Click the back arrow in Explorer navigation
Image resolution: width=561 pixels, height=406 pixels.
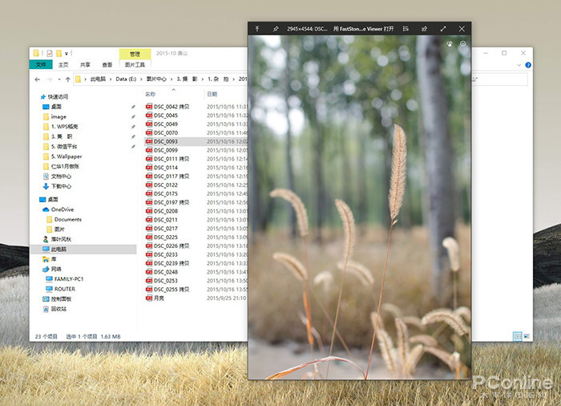[38, 79]
